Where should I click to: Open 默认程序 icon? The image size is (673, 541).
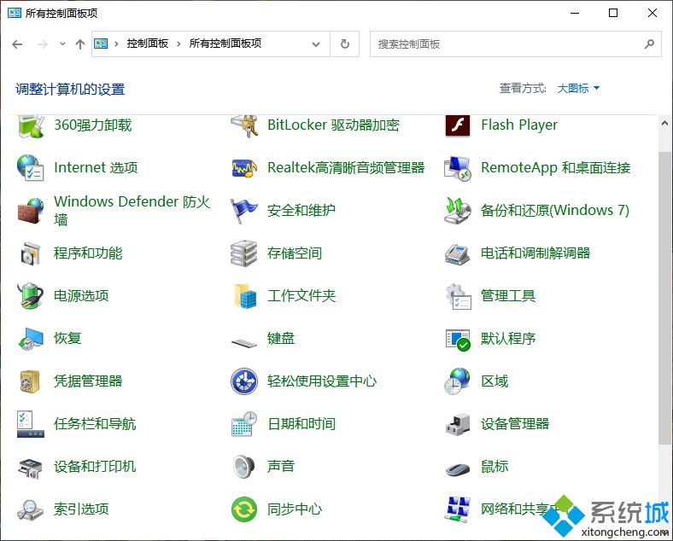click(x=458, y=340)
